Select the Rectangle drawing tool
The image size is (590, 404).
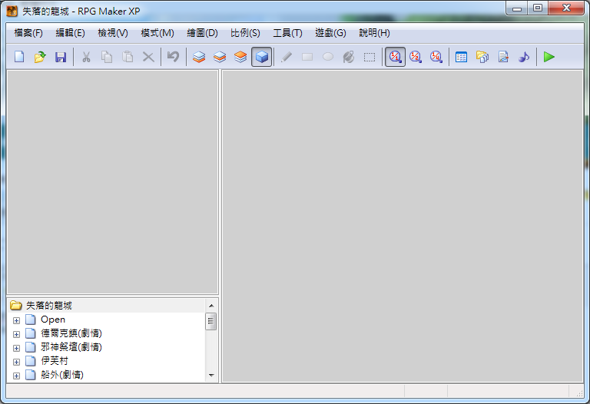click(x=307, y=57)
